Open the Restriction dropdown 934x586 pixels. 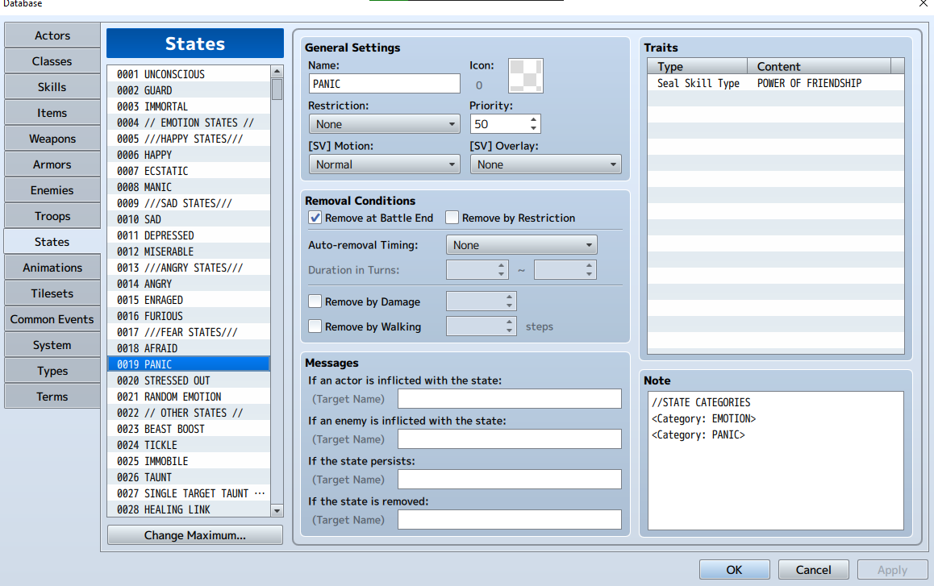[x=384, y=124]
